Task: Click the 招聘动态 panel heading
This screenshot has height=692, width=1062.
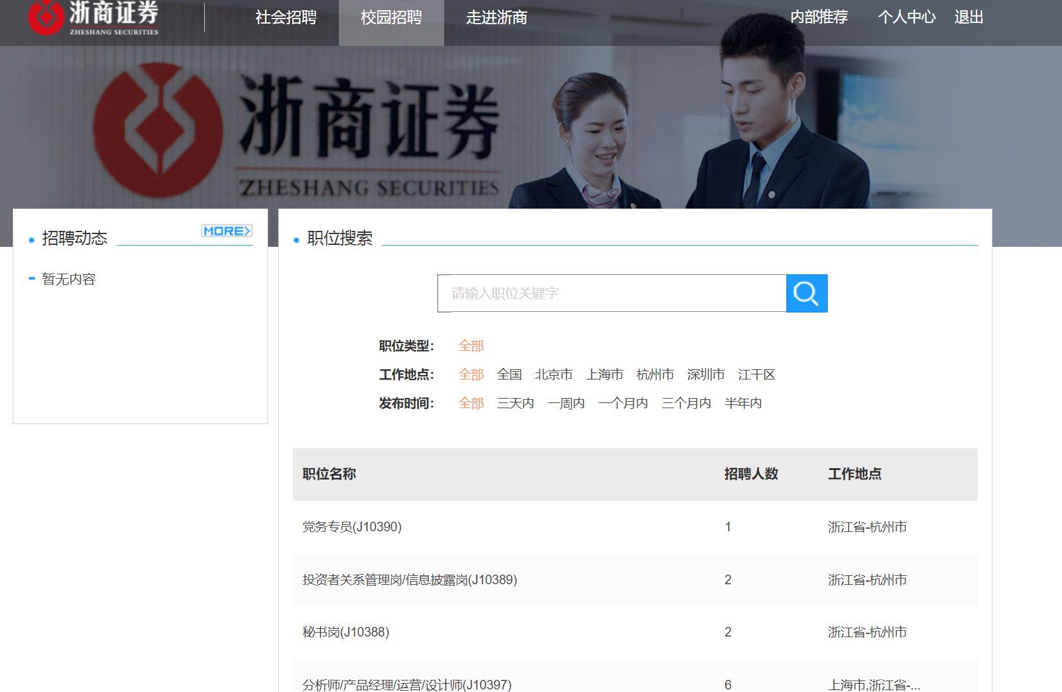Action: coord(75,238)
